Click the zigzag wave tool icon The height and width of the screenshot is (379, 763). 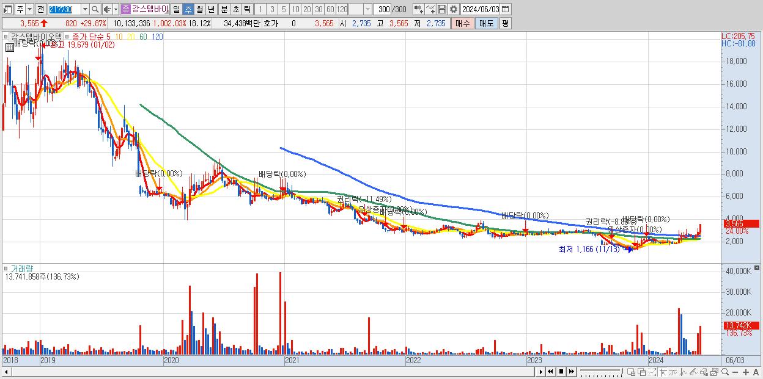click(x=684, y=372)
